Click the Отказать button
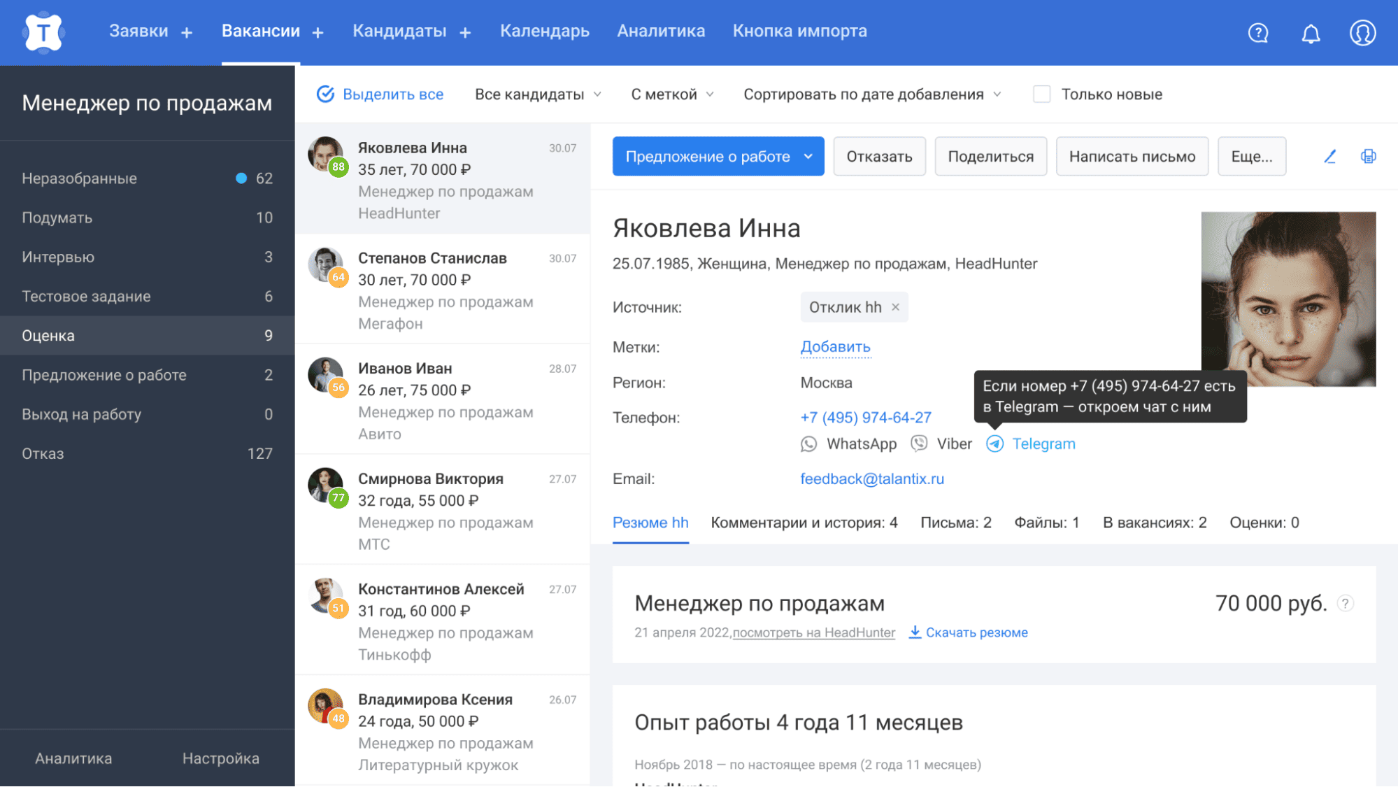 [879, 156]
